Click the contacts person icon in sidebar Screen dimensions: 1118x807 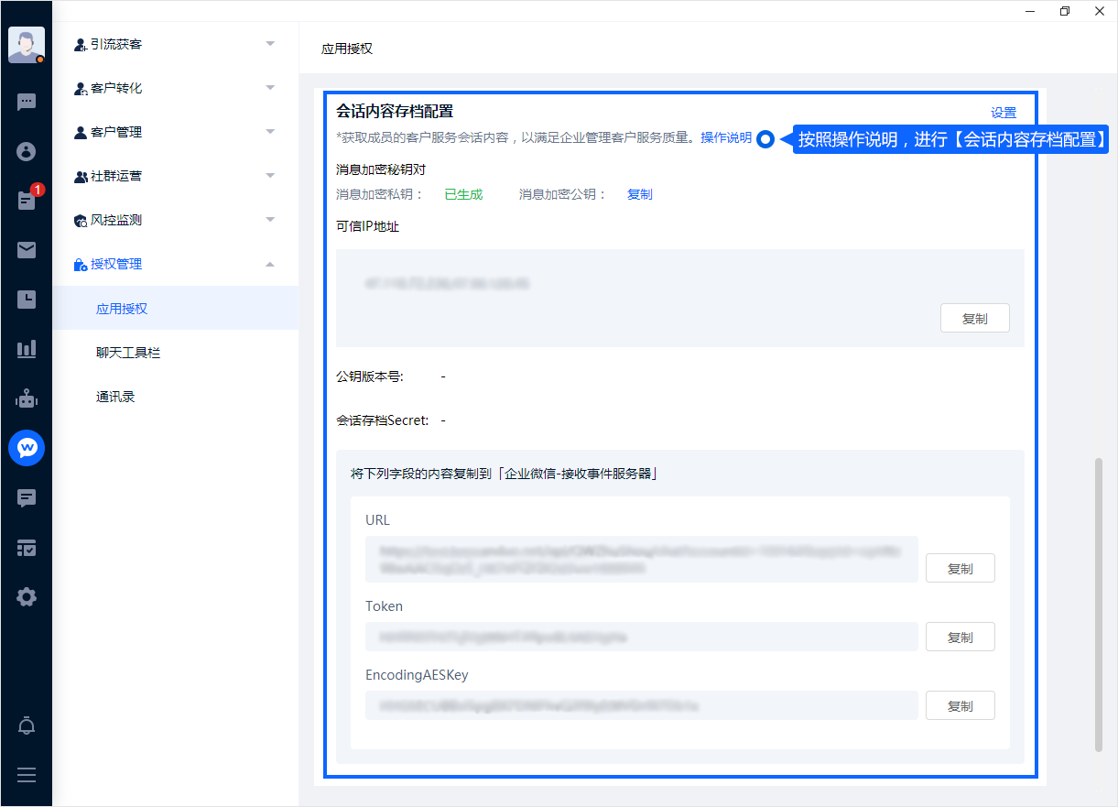[x=27, y=151]
